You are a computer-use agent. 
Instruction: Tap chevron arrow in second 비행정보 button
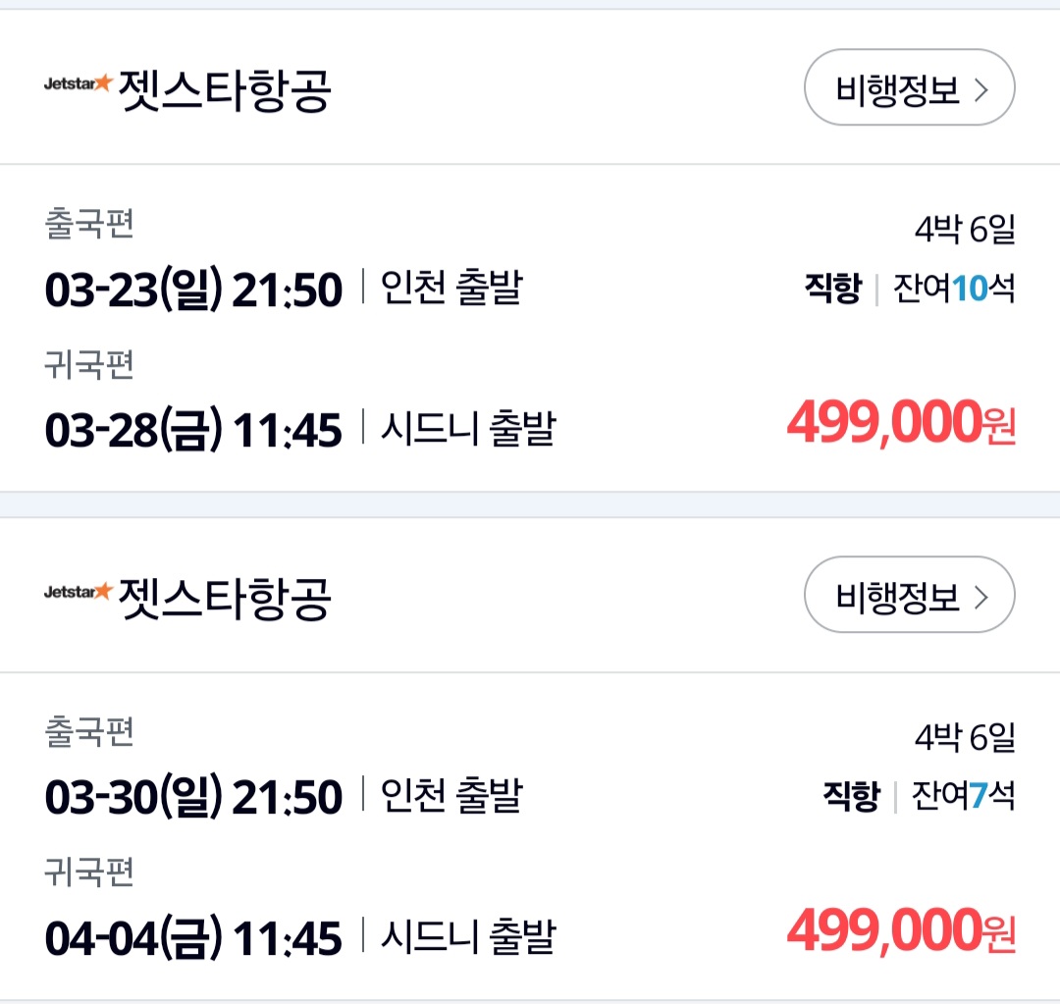[980, 597]
